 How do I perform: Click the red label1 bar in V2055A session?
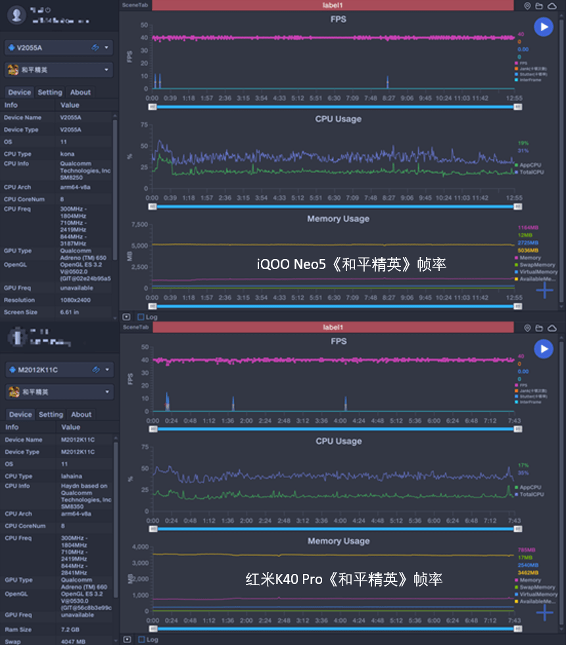point(333,5)
